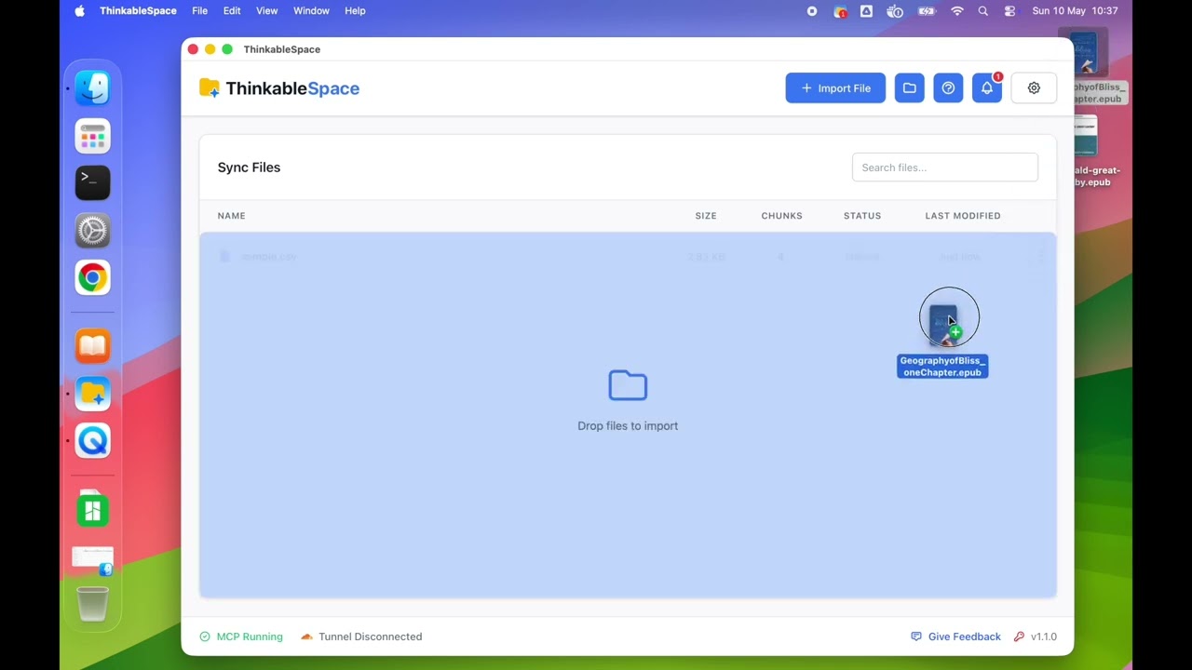Open System Settings from the Dock
Image resolution: width=1192 pixels, height=670 pixels.
point(93,230)
